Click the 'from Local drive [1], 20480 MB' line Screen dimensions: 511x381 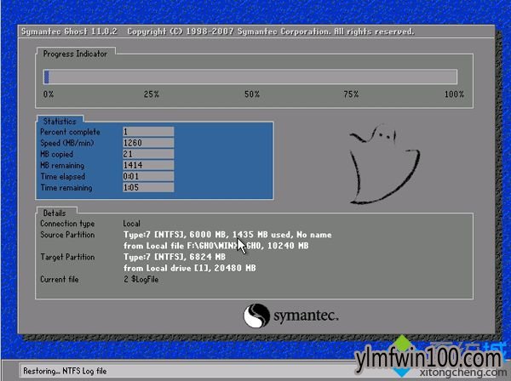(x=190, y=268)
